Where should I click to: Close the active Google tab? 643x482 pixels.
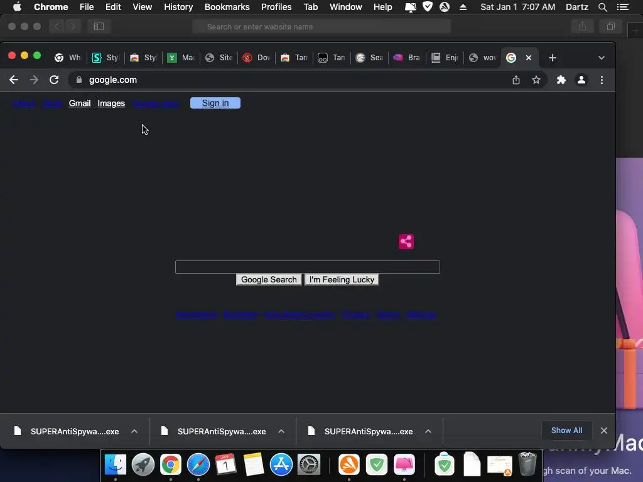click(529, 58)
